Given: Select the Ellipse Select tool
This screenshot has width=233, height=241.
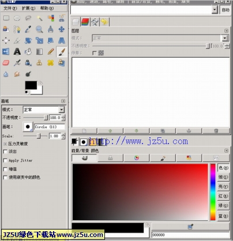Looking at the screenshot, I should pyautogui.click(x=17, y=18).
